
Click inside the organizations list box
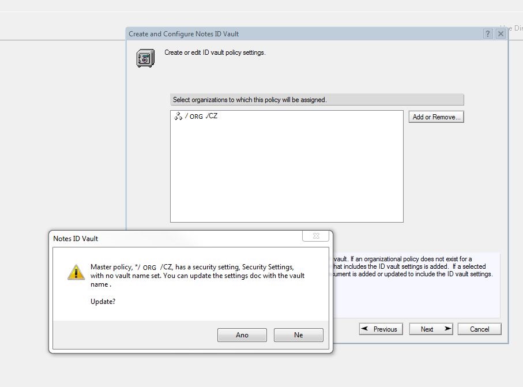pyautogui.click(x=287, y=167)
